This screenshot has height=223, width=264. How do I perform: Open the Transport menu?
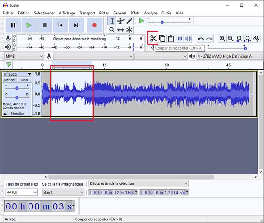pyautogui.click(x=87, y=13)
